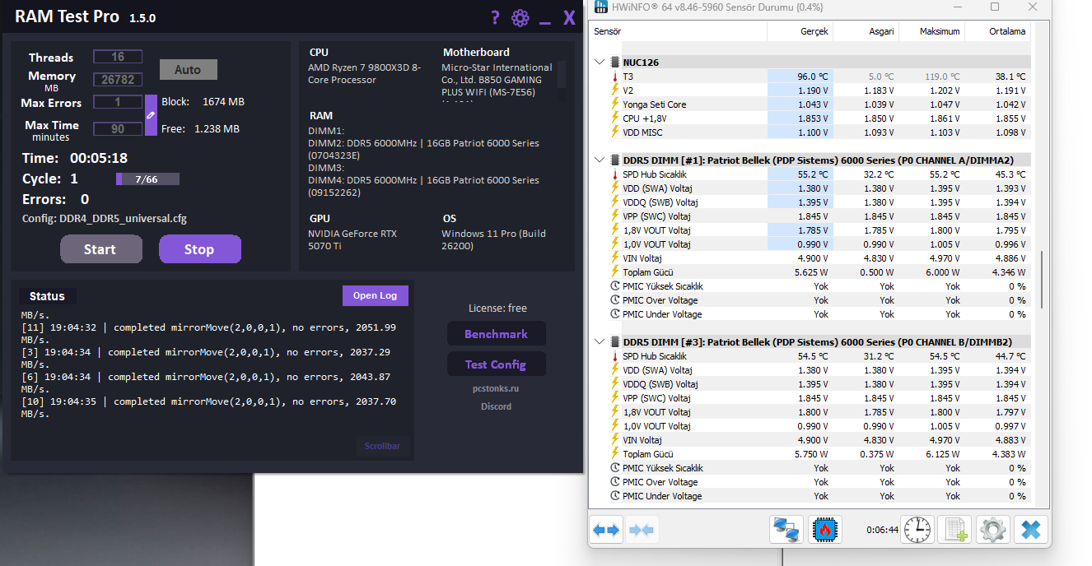Click the cycle progress bar showing 7/66

147,179
